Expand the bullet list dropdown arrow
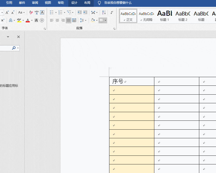The width and height of the screenshot is (216, 173). point(56,12)
